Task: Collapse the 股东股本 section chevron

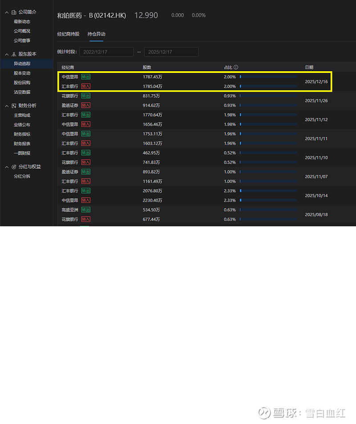Action: coord(7,55)
